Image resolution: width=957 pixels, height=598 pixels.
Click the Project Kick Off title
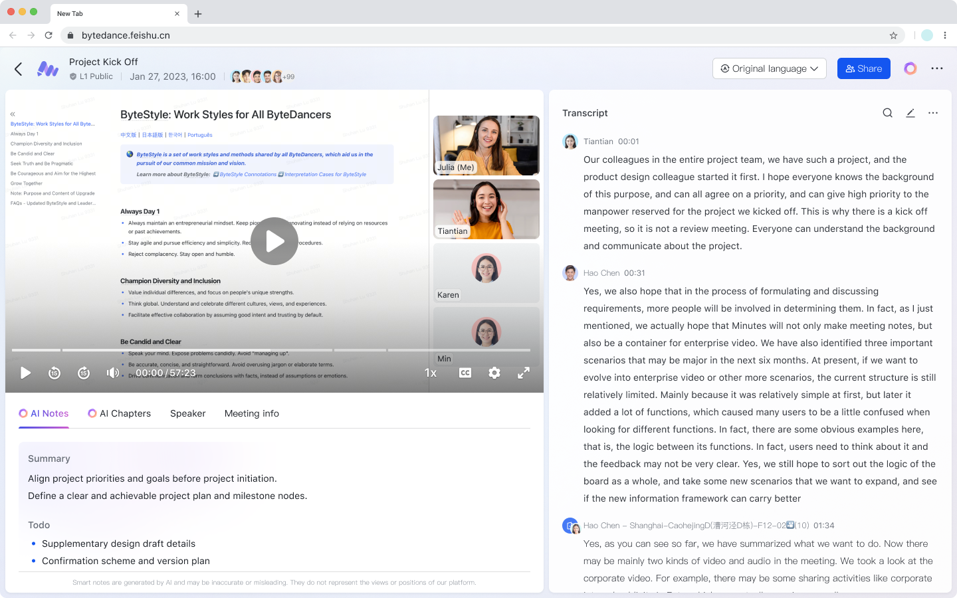coord(104,62)
